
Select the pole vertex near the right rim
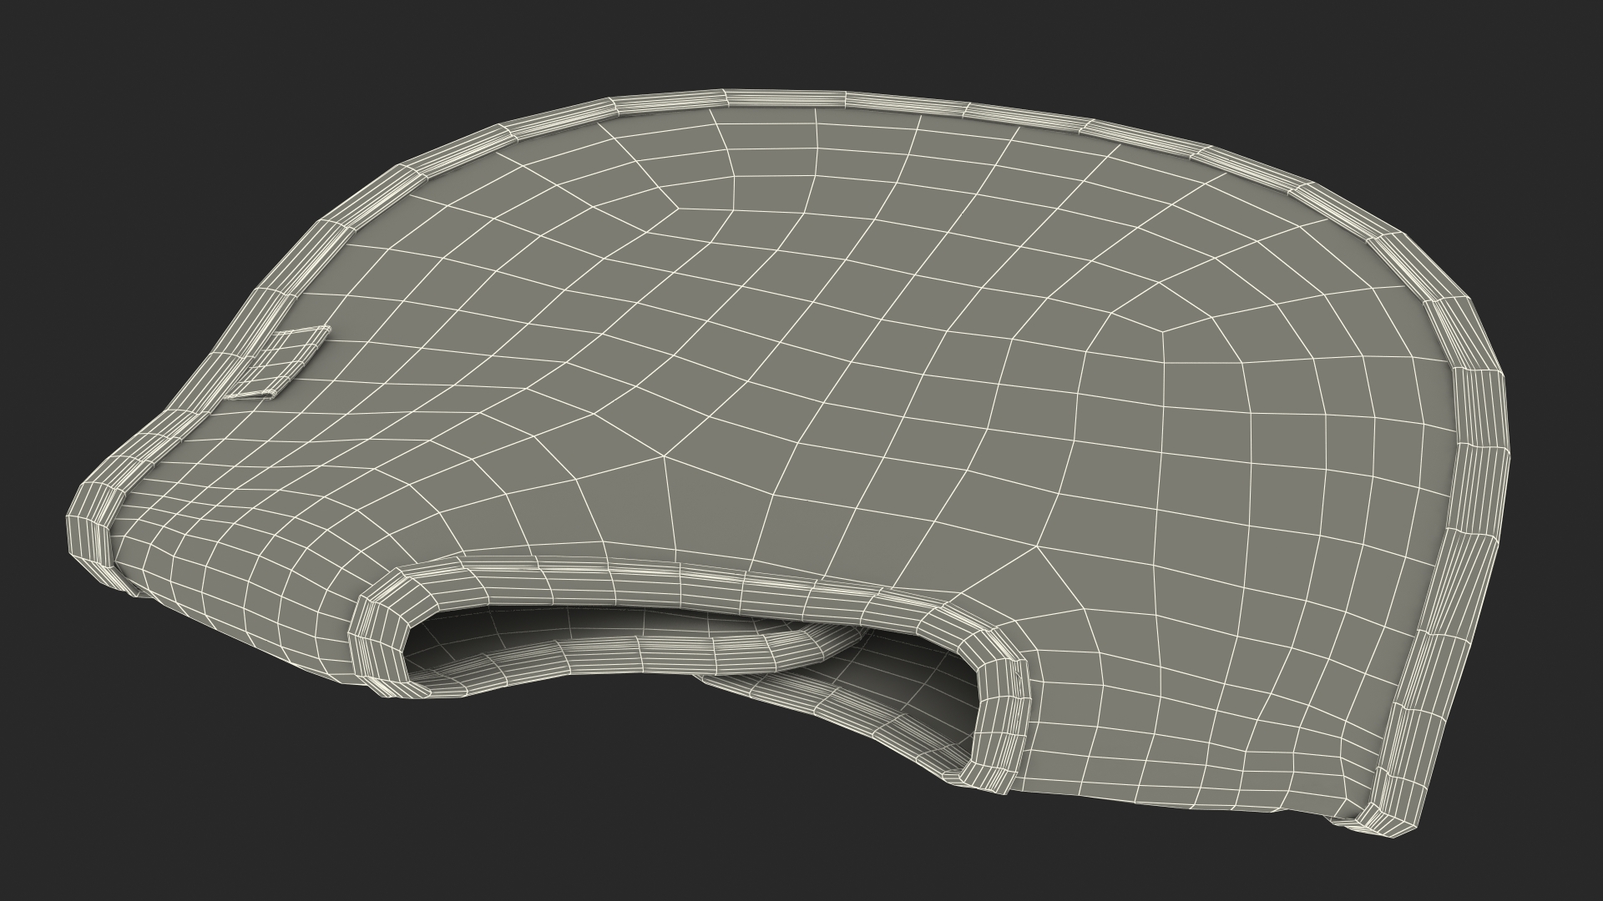click(1164, 334)
